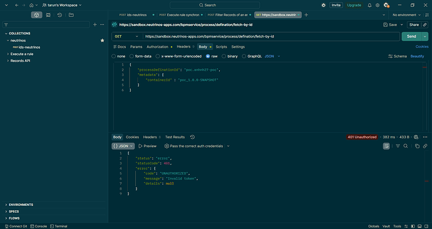432x229 pixels.
Task: Open No environment selector
Action: (x=407, y=15)
